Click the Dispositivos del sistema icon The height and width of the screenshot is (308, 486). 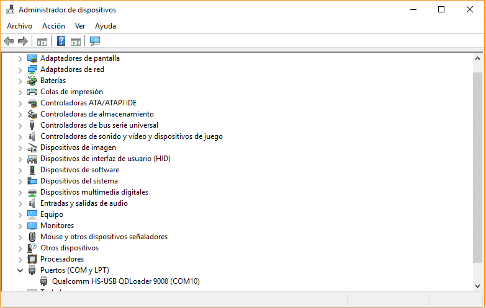32,181
